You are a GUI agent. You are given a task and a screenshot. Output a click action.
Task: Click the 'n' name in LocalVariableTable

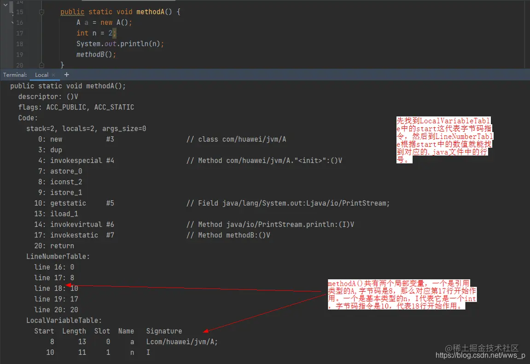pos(132,352)
